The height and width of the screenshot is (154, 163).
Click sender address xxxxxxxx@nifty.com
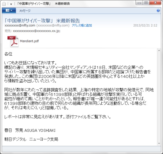pos(20,25)
